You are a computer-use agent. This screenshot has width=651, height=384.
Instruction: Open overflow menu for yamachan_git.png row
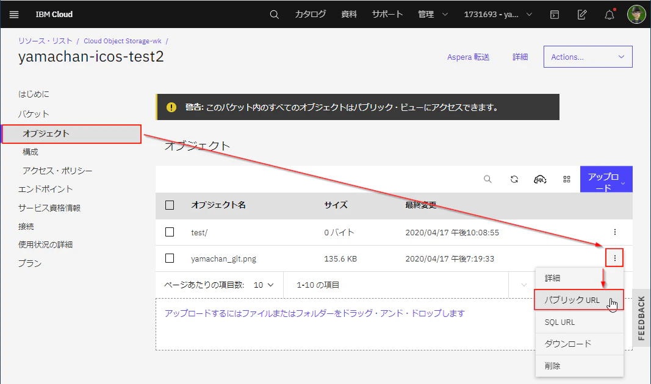[615, 258]
